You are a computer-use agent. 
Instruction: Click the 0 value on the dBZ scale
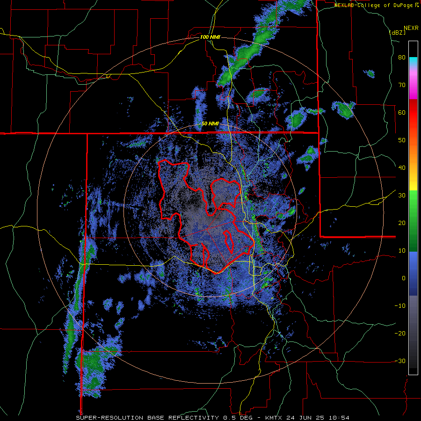tap(404, 278)
